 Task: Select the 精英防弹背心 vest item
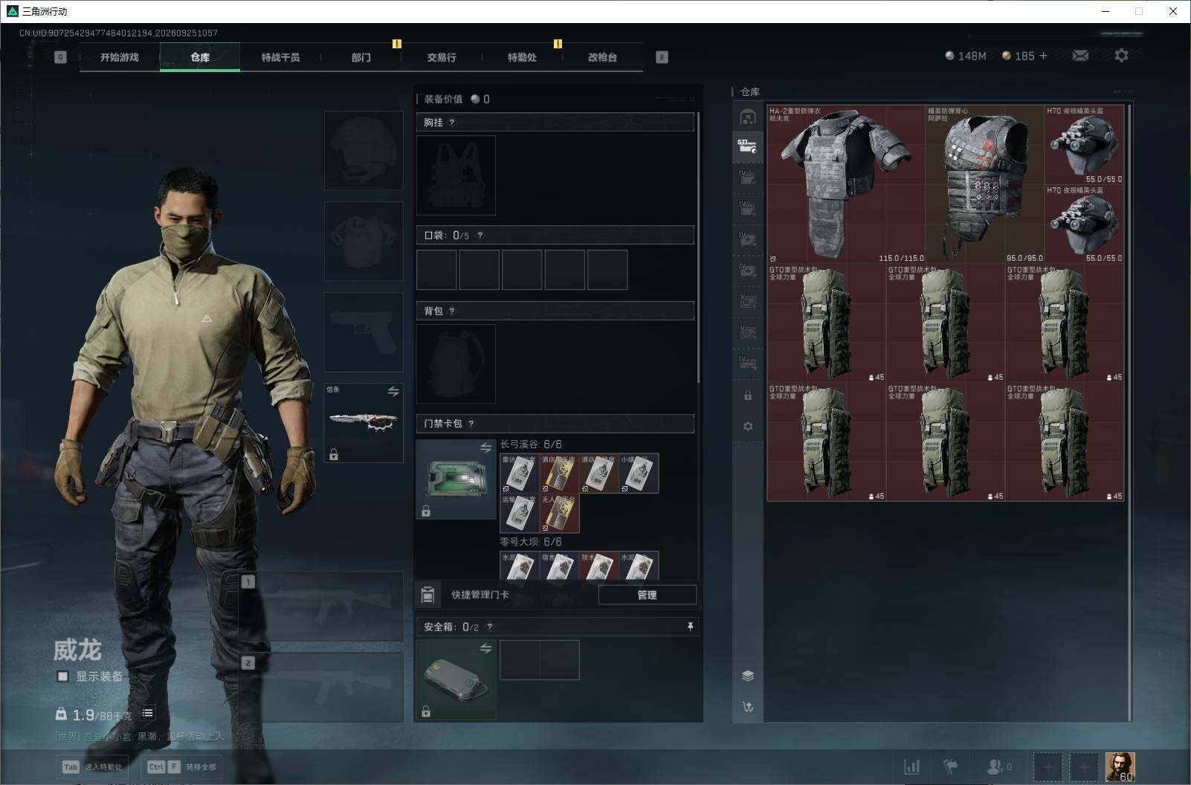coord(985,184)
